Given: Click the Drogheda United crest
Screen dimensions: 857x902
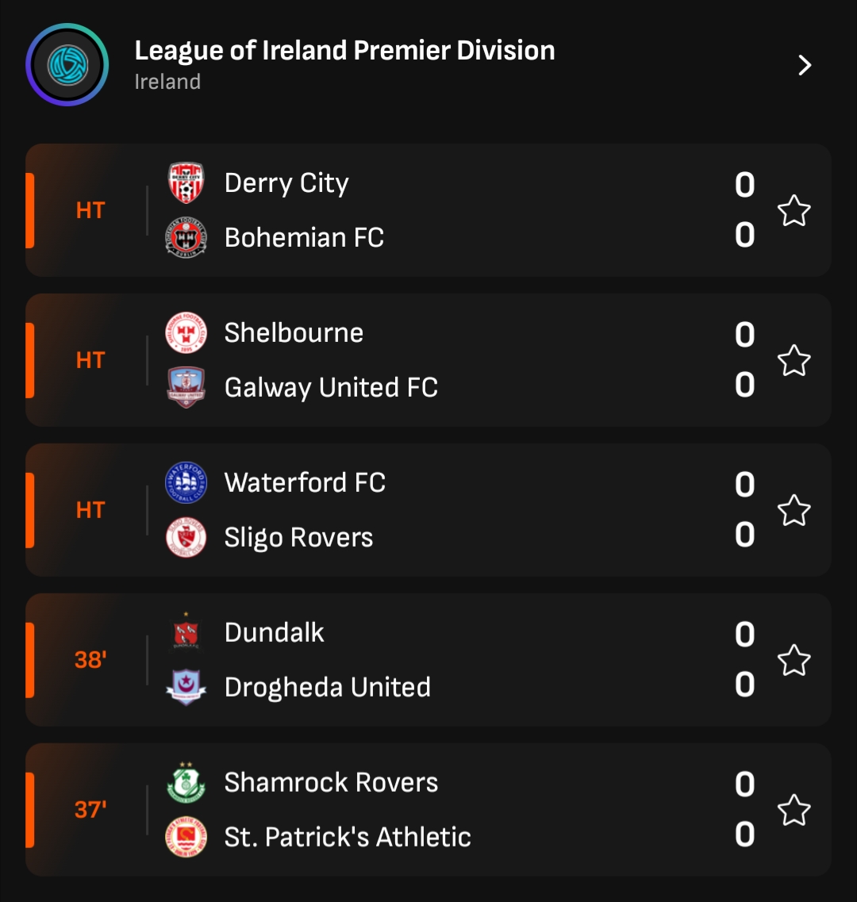Looking at the screenshot, I should coord(186,687).
